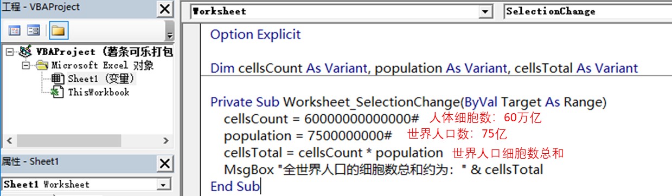Click the Properties - Sheet1 panel title

click(x=30, y=162)
